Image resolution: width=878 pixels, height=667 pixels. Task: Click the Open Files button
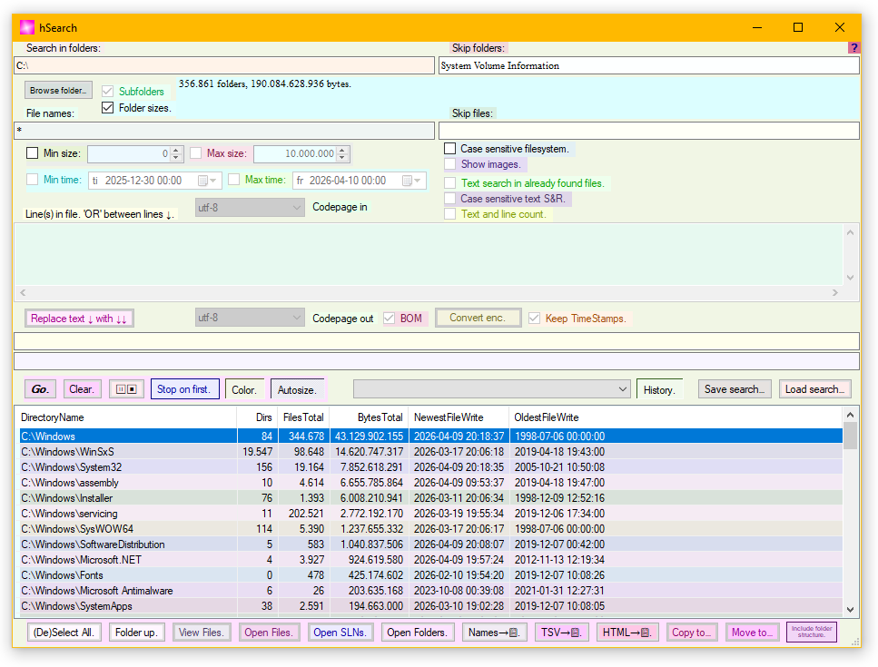269,633
